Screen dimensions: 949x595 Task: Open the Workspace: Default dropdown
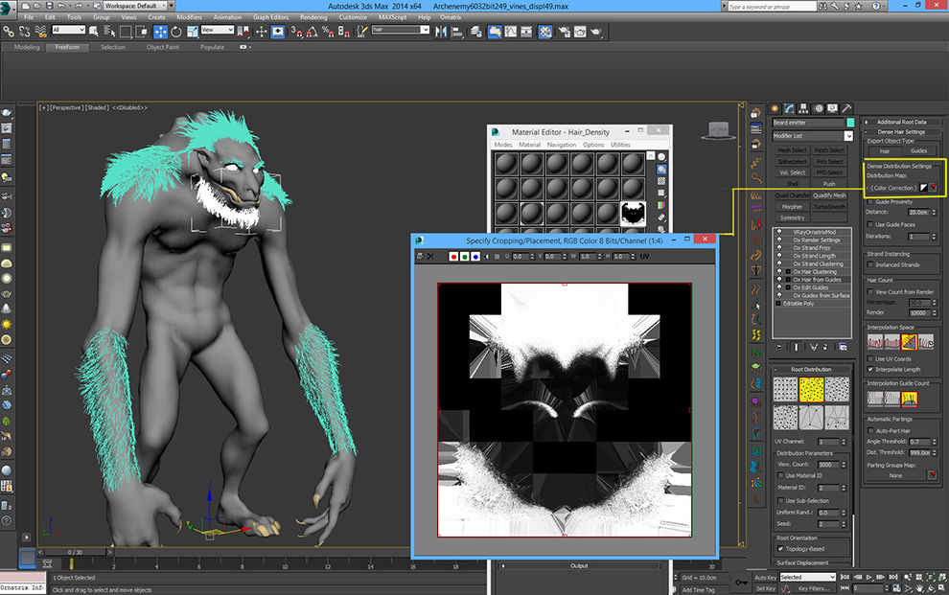(133, 6)
